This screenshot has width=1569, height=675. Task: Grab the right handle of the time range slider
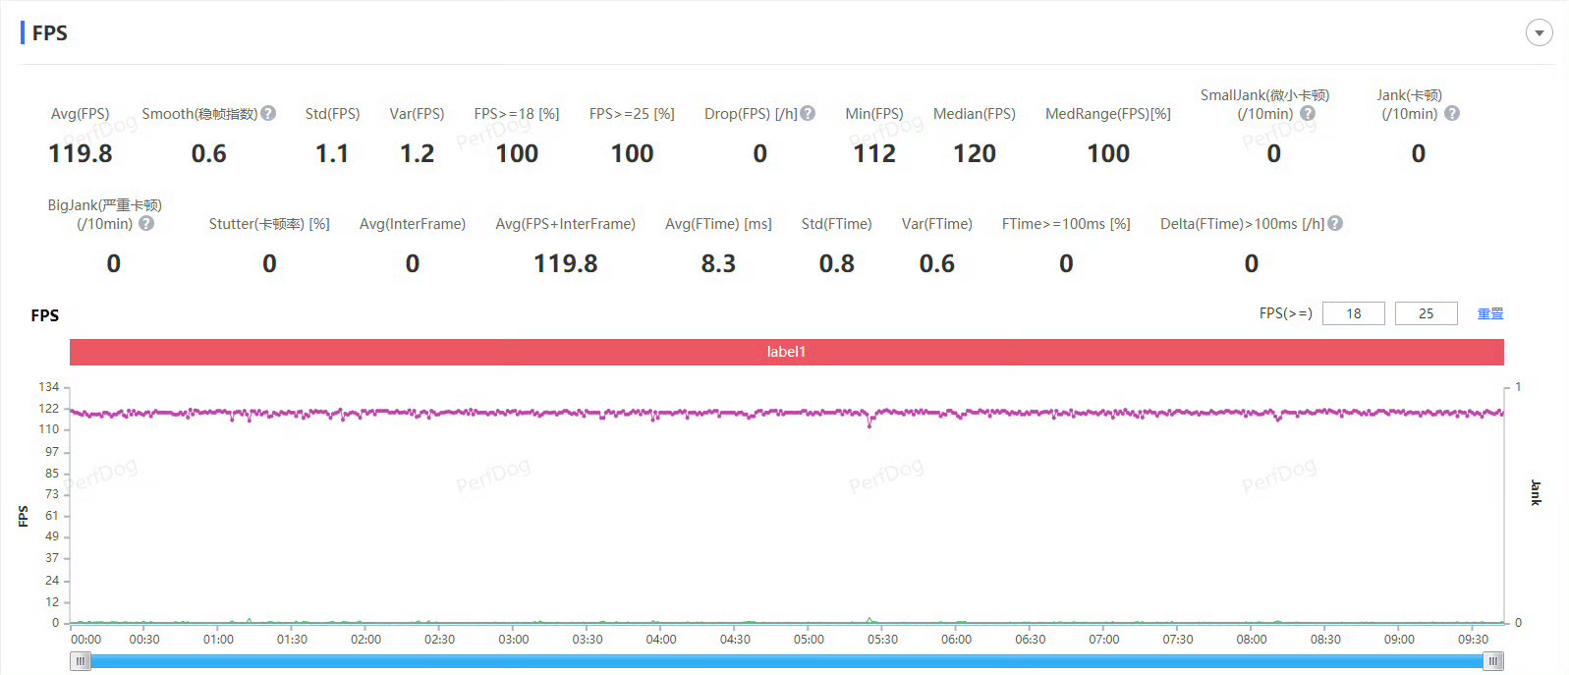pyautogui.click(x=1493, y=661)
